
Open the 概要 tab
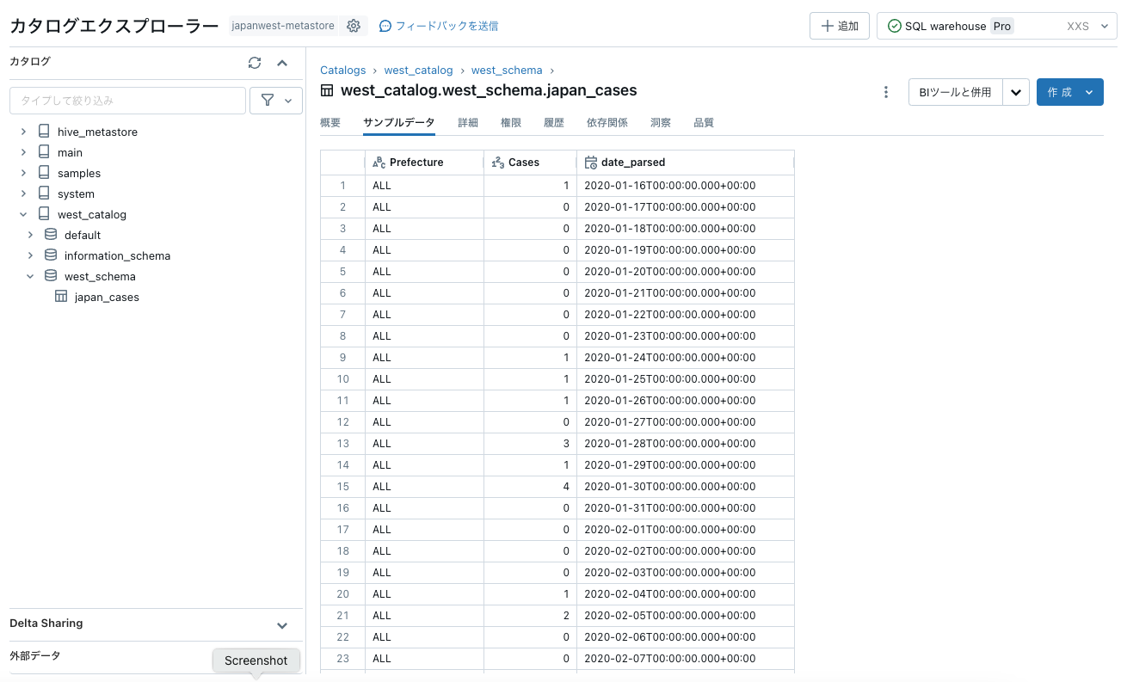pyautogui.click(x=329, y=122)
